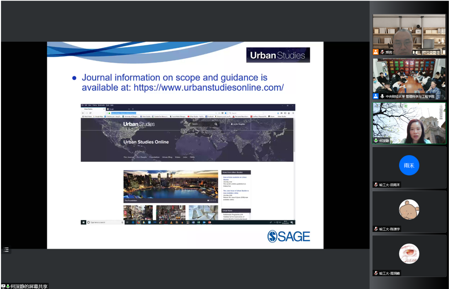
Task: Toggle the microphone icon on 中央财经大学 tile
Action: pyautogui.click(x=382, y=96)
